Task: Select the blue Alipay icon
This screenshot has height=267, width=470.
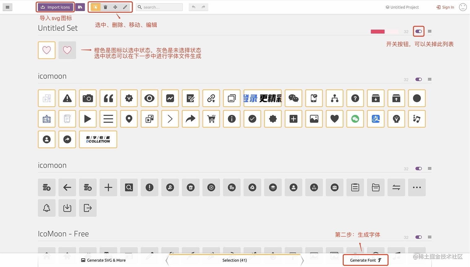Action: pyautogui.click(x=375, y=119)
